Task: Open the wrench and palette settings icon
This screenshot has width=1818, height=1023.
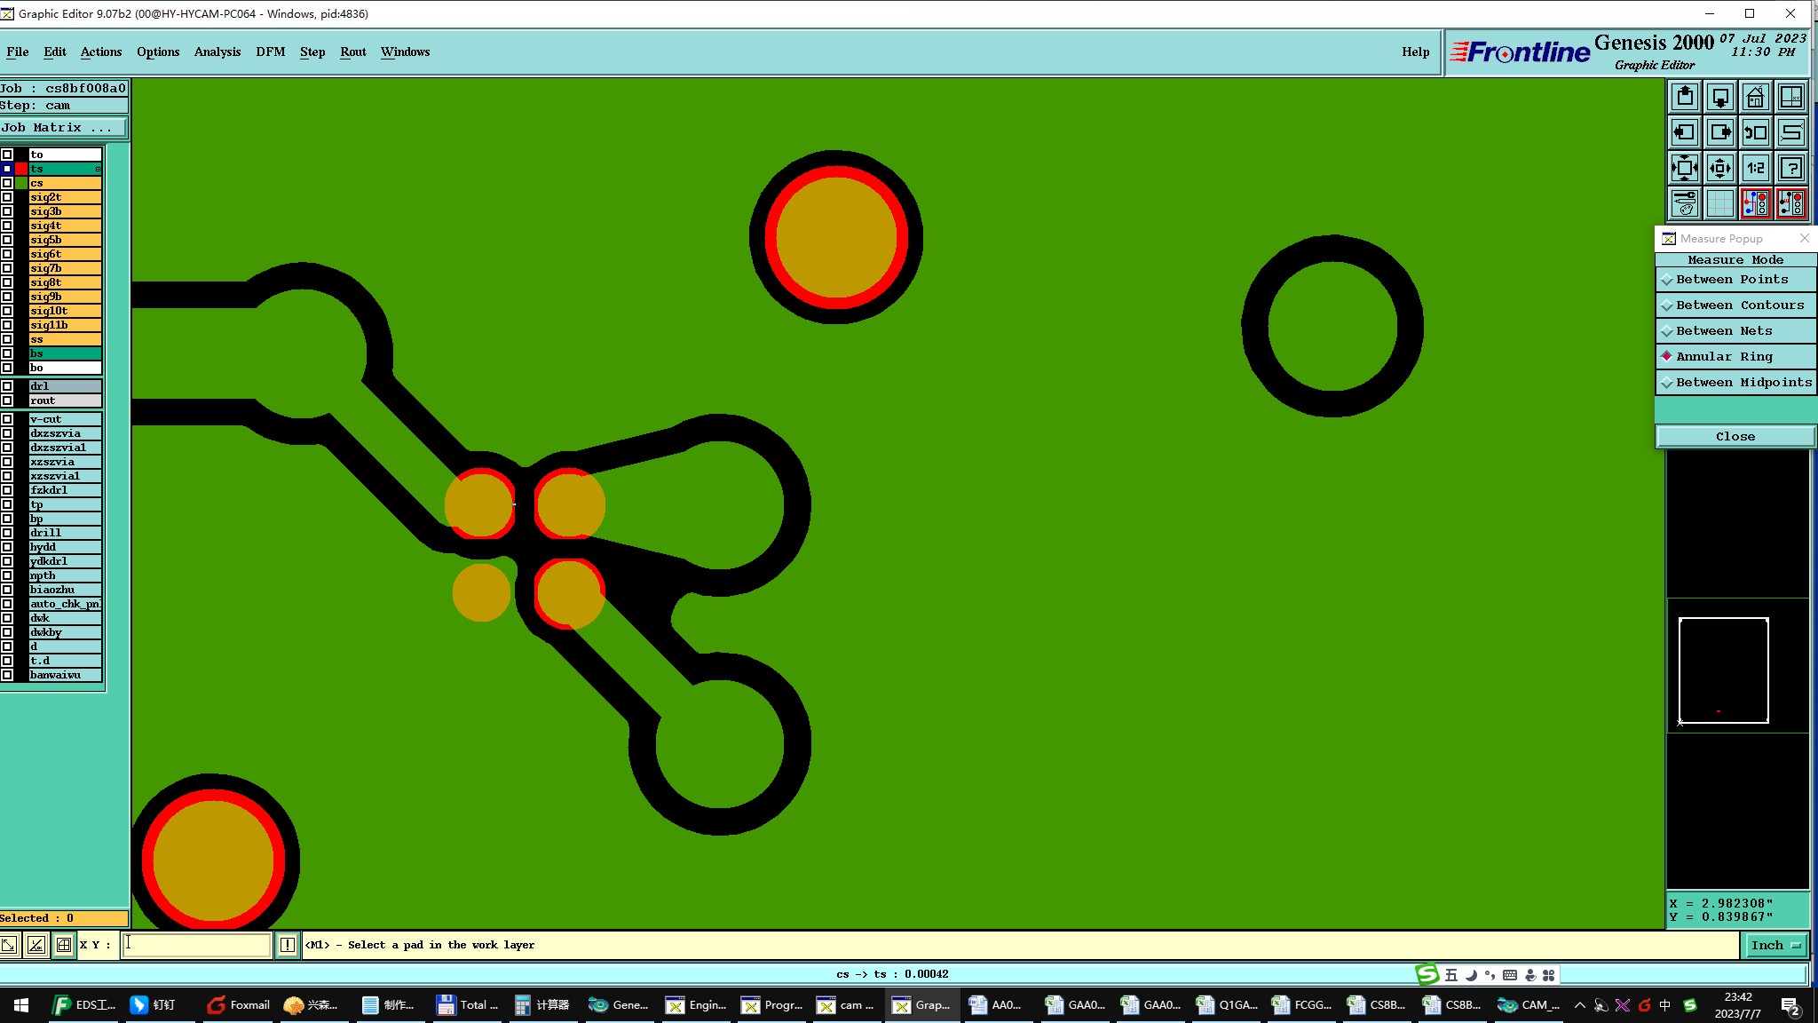Action: coord(1684,203)
